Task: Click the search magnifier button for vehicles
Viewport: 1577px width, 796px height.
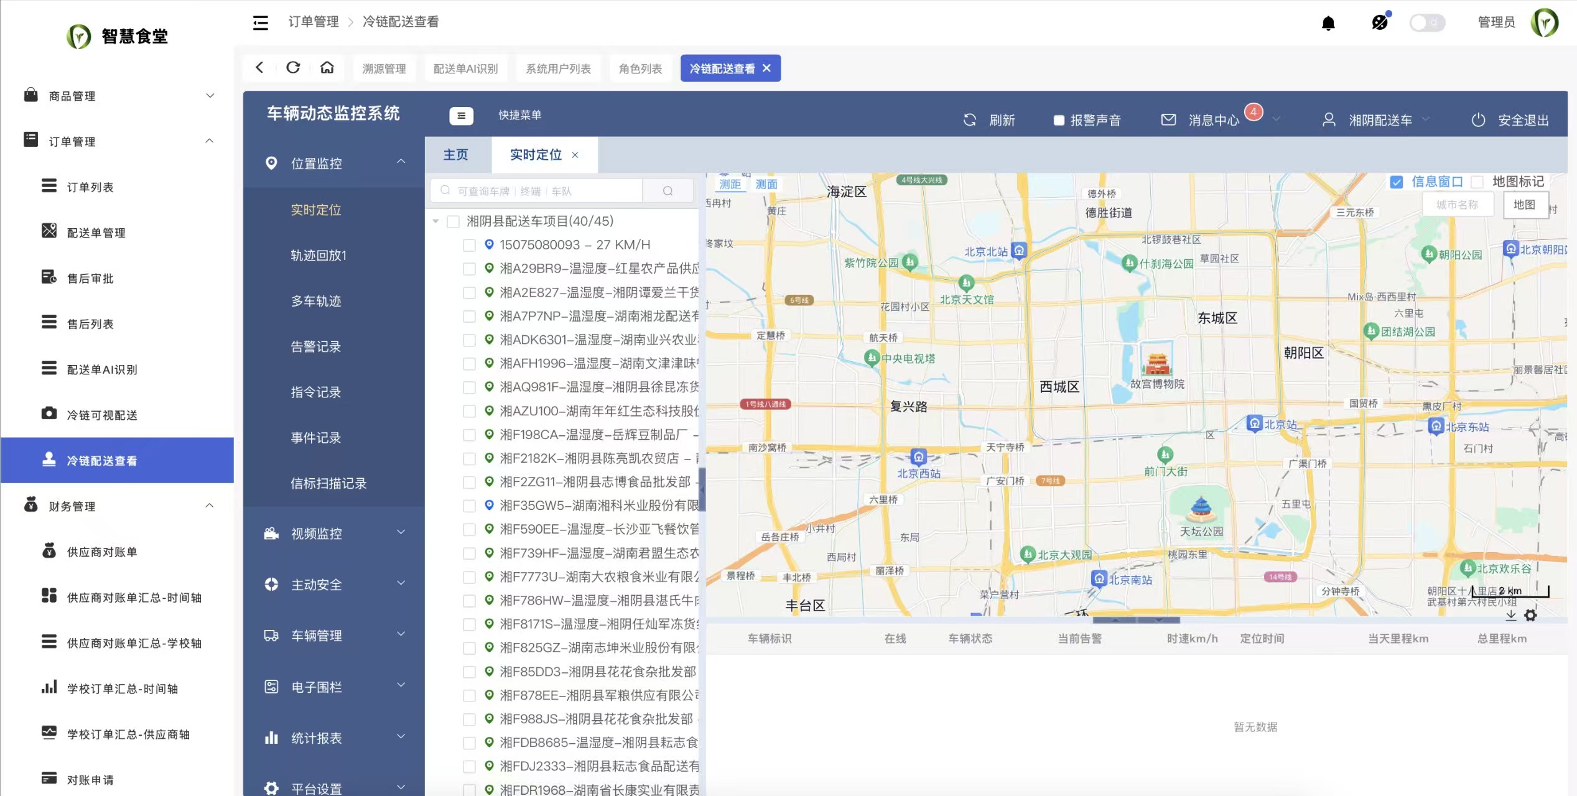Action: tap(668, 191)
